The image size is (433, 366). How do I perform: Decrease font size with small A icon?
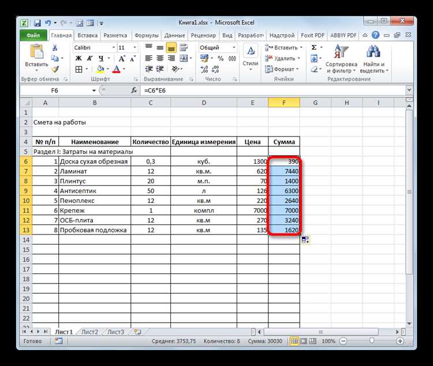tap(133, 58)
